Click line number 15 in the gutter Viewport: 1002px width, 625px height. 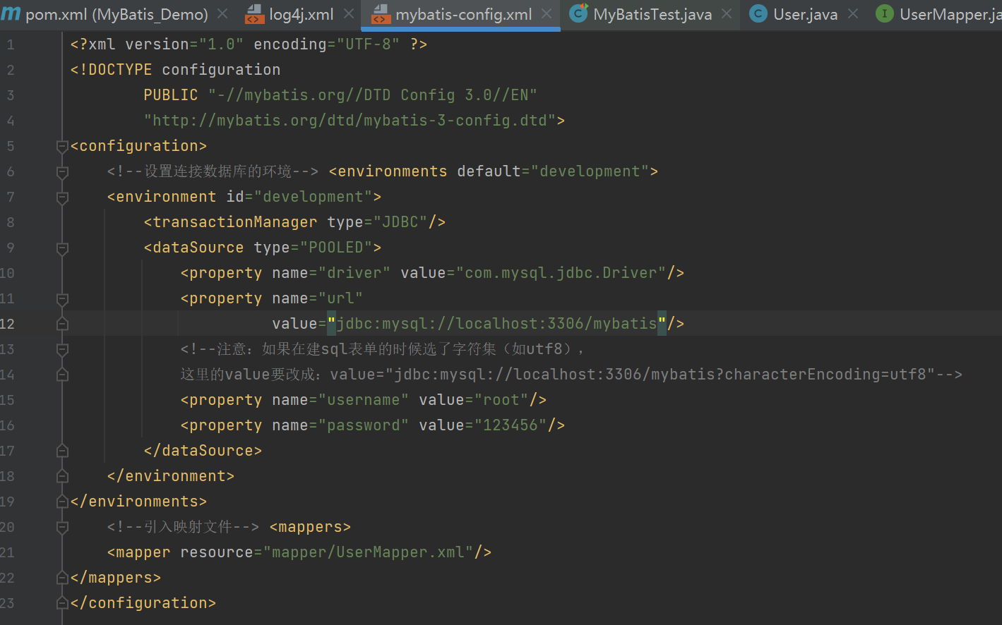pos(7,400)
